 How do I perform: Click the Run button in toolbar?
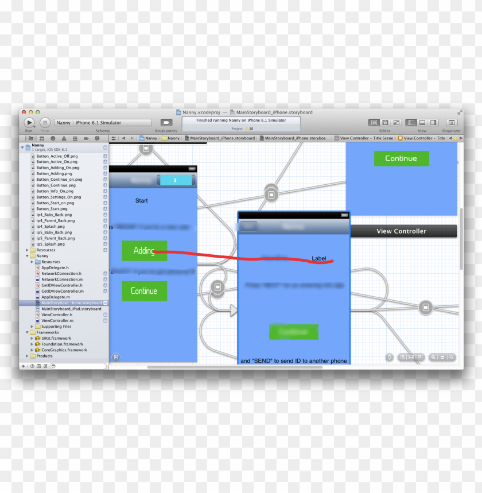29,122
